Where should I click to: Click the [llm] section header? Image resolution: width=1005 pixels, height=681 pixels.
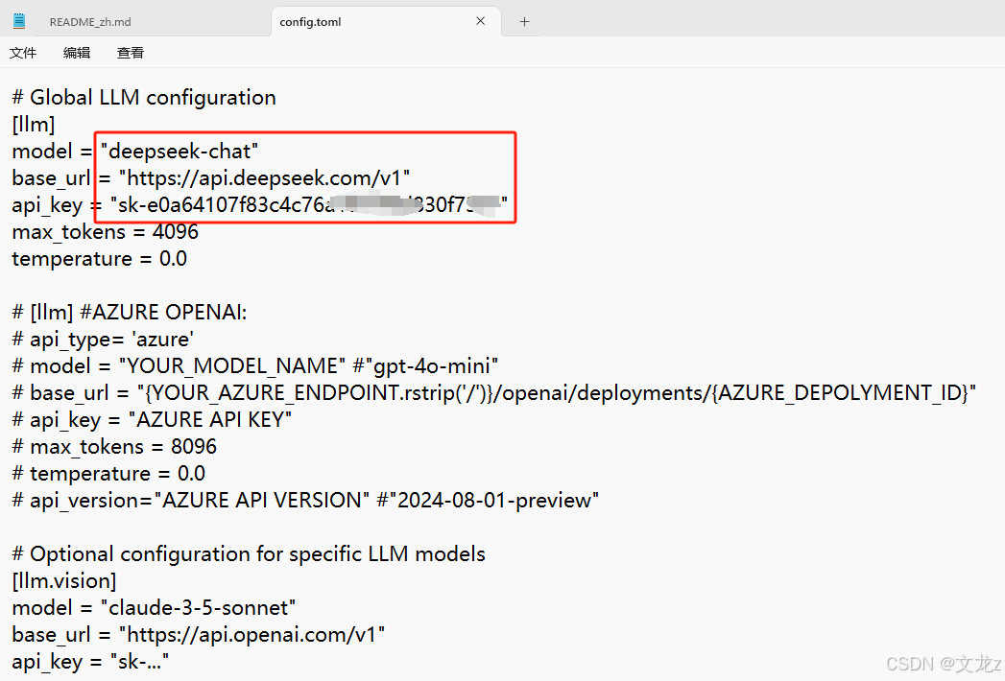[33, 124]
